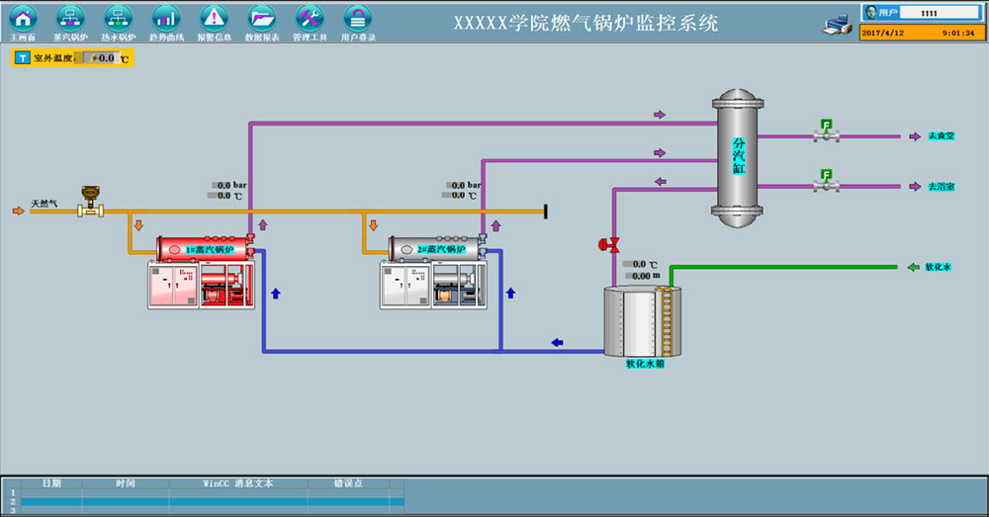Click the 时间 column header in message table
989x517 pixels.
tap(126, 483)
